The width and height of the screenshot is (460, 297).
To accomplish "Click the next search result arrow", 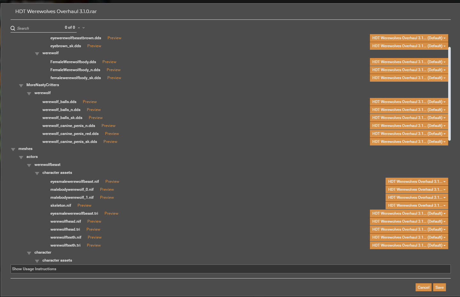I will (x=84, y=28).
